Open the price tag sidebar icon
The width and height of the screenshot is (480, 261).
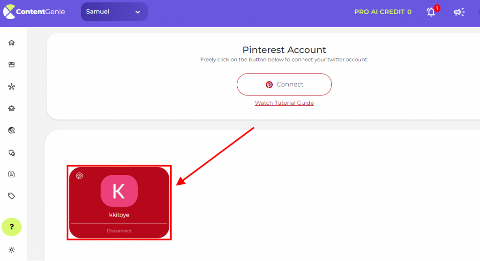click(x=12, y=196)
